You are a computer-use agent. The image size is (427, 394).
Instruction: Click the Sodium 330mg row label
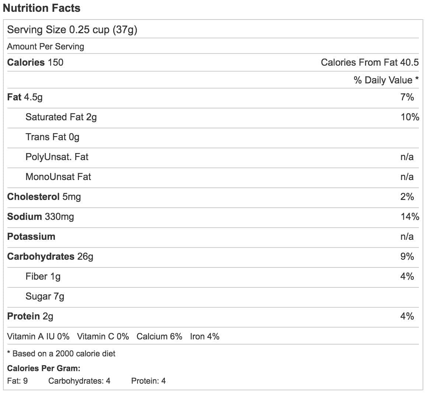tap(41, 217)
